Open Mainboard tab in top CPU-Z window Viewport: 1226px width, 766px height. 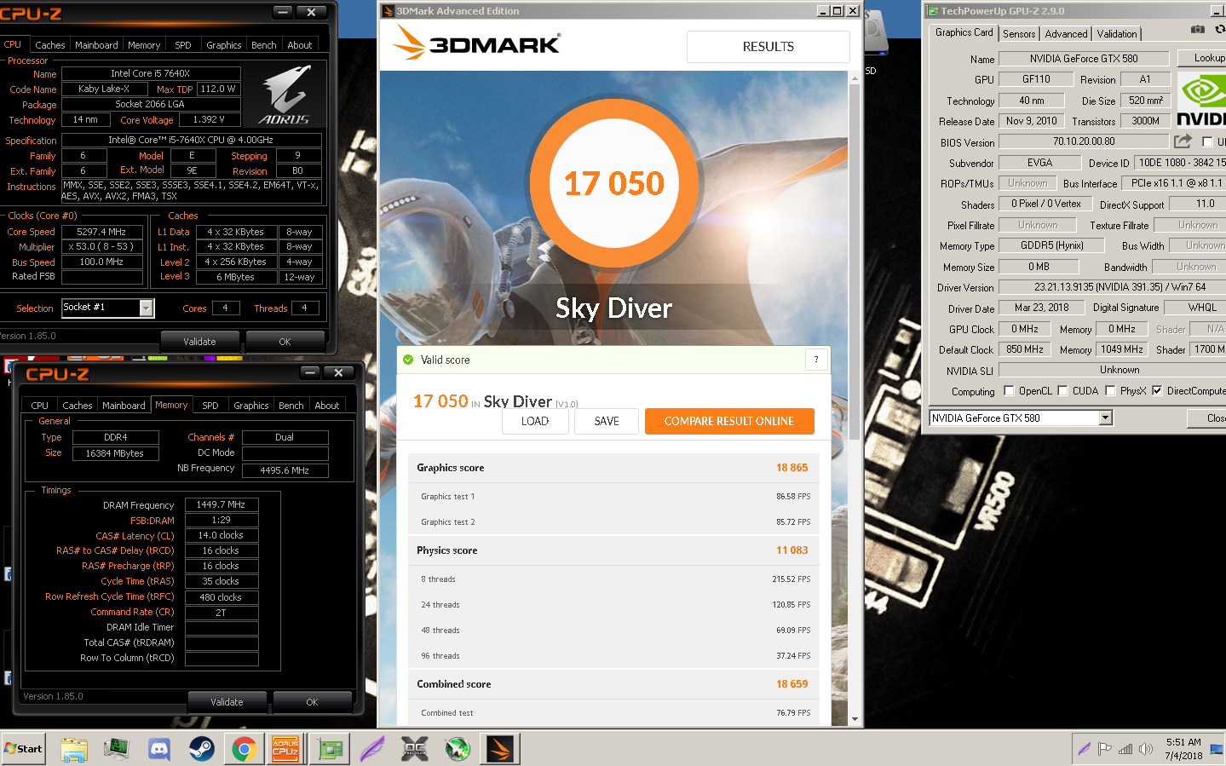point(96,45)
